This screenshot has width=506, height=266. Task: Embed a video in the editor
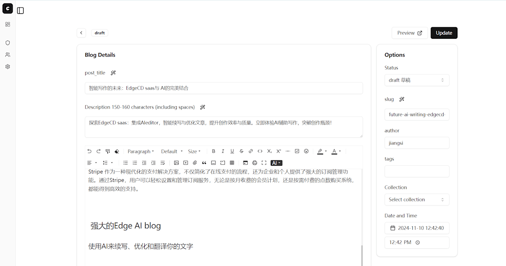point(186,163)
